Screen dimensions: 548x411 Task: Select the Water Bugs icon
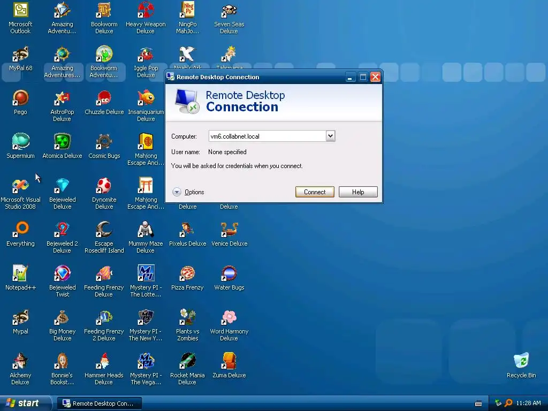coord(229,278)
